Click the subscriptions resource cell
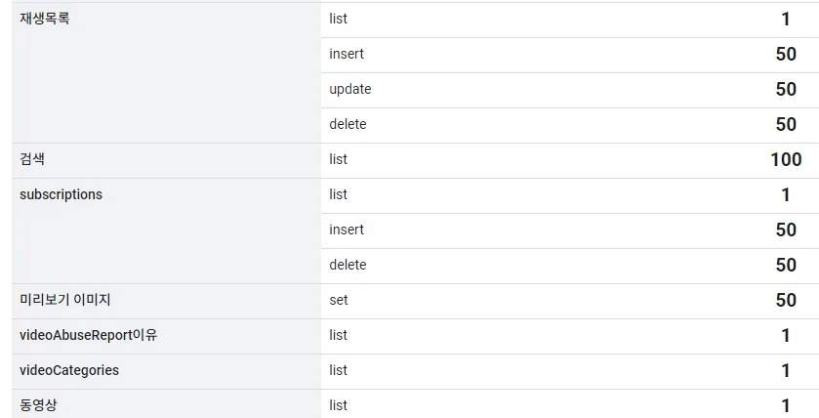This screenshot has height=418, width=819. click(166, 230)
